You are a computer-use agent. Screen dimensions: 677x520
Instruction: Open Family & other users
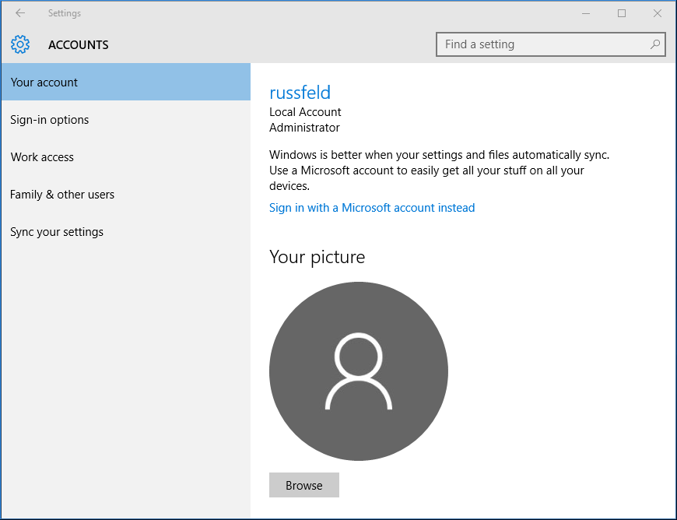62,195
